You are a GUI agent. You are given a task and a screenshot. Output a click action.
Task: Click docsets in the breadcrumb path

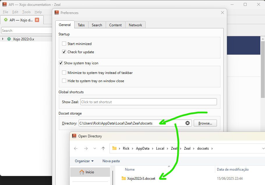tap(203, 148)
